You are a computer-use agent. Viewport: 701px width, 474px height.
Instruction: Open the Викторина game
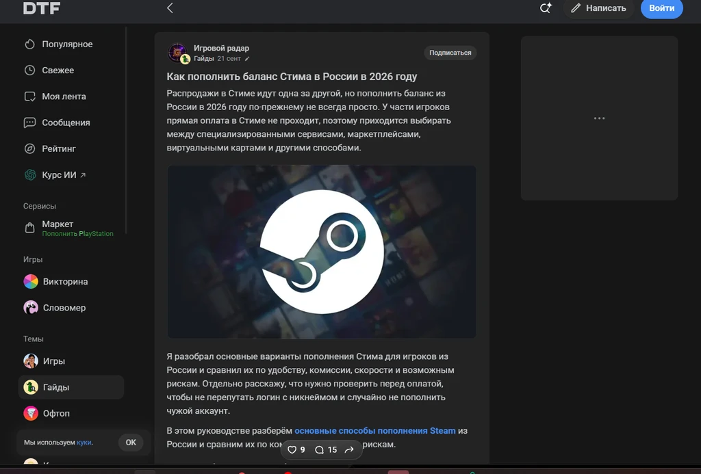(x=65, y=281)
